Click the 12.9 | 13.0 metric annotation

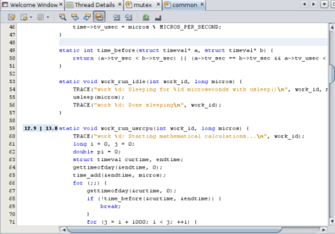point(41,128)
